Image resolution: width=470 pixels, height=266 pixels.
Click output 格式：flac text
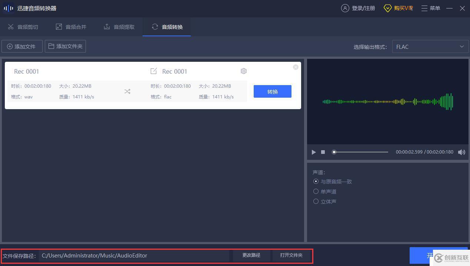pos(161,97)
